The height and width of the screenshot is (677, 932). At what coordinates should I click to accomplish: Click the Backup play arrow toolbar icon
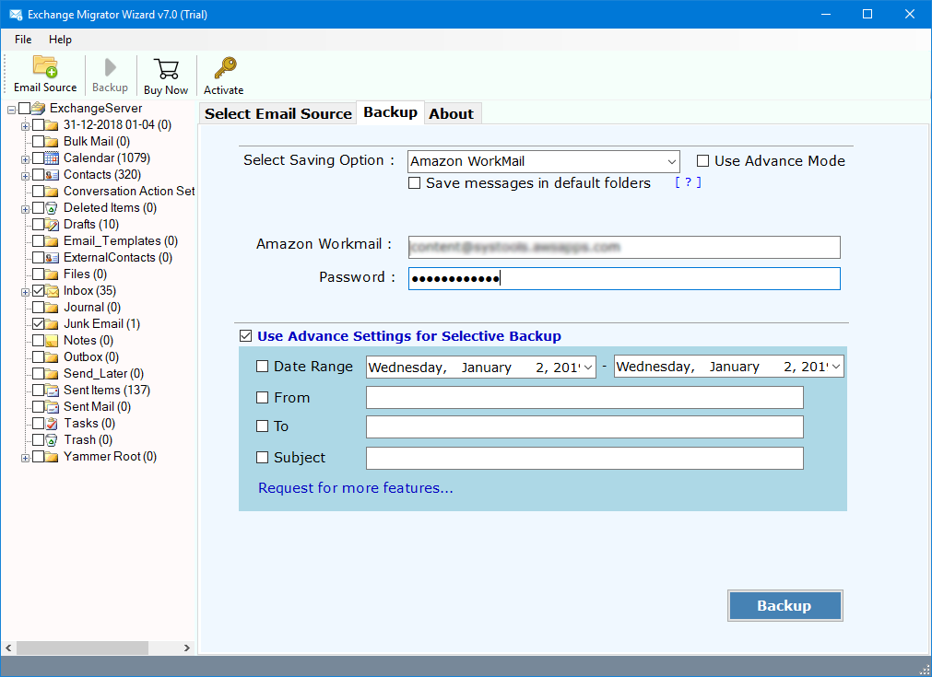(x=110, y=67)
